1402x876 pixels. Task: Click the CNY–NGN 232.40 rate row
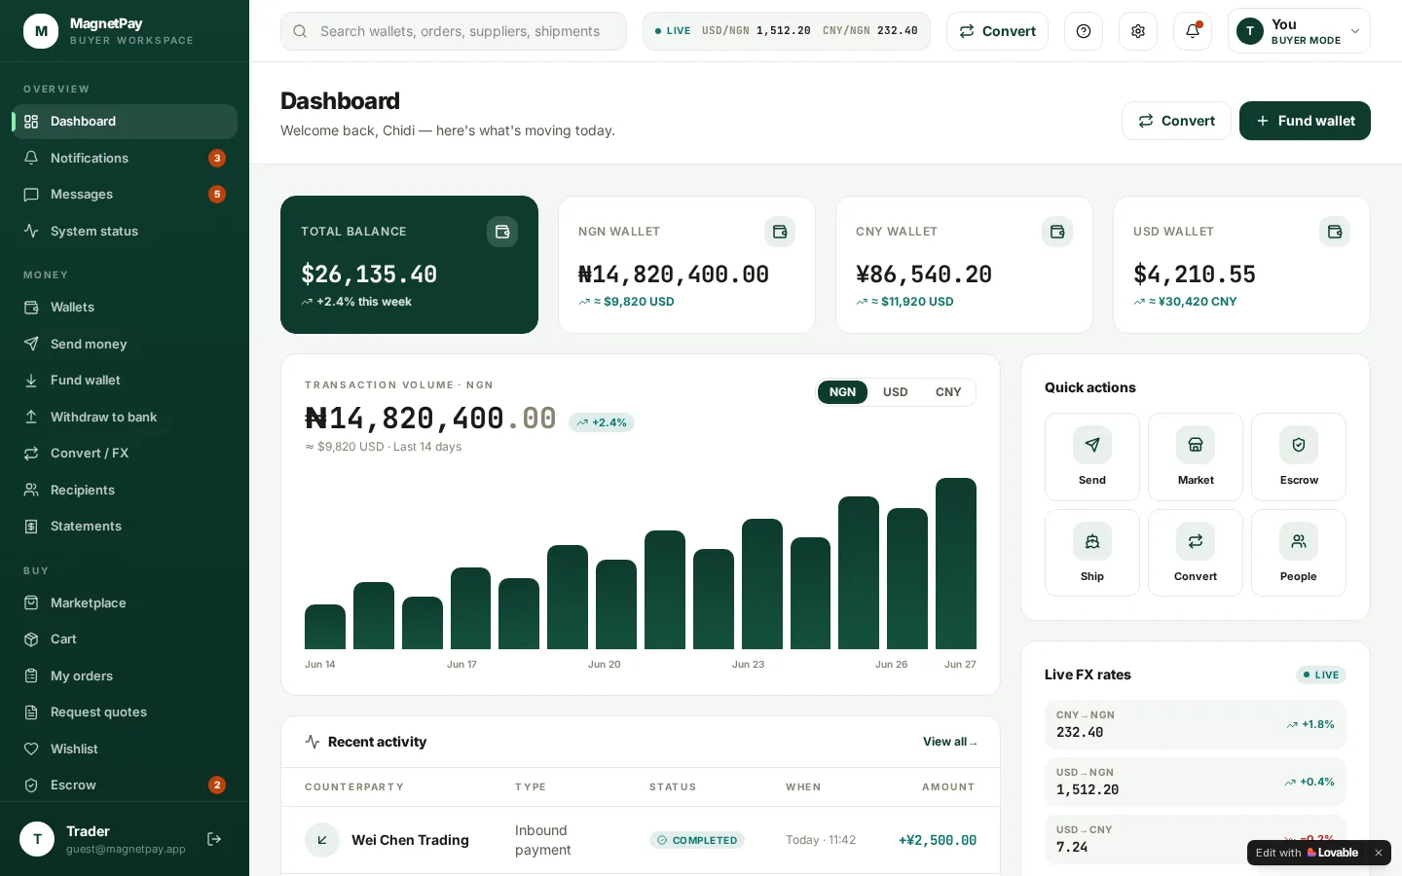pyautogui.click(x=1196, y=724)
